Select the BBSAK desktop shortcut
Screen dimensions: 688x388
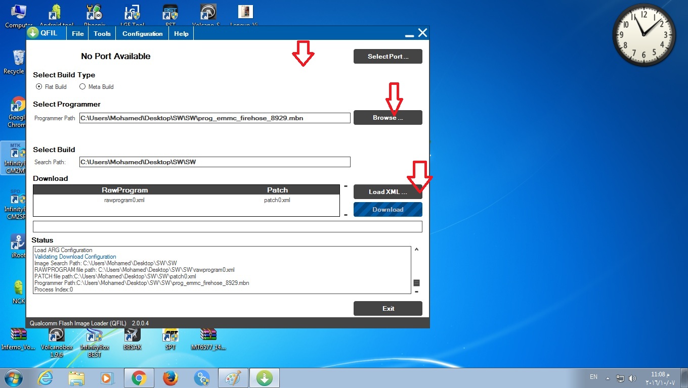[132, 339]
